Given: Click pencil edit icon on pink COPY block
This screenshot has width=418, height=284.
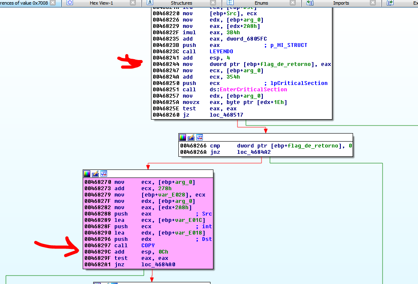Looking at the screenshot, I should tap(95, 174).
